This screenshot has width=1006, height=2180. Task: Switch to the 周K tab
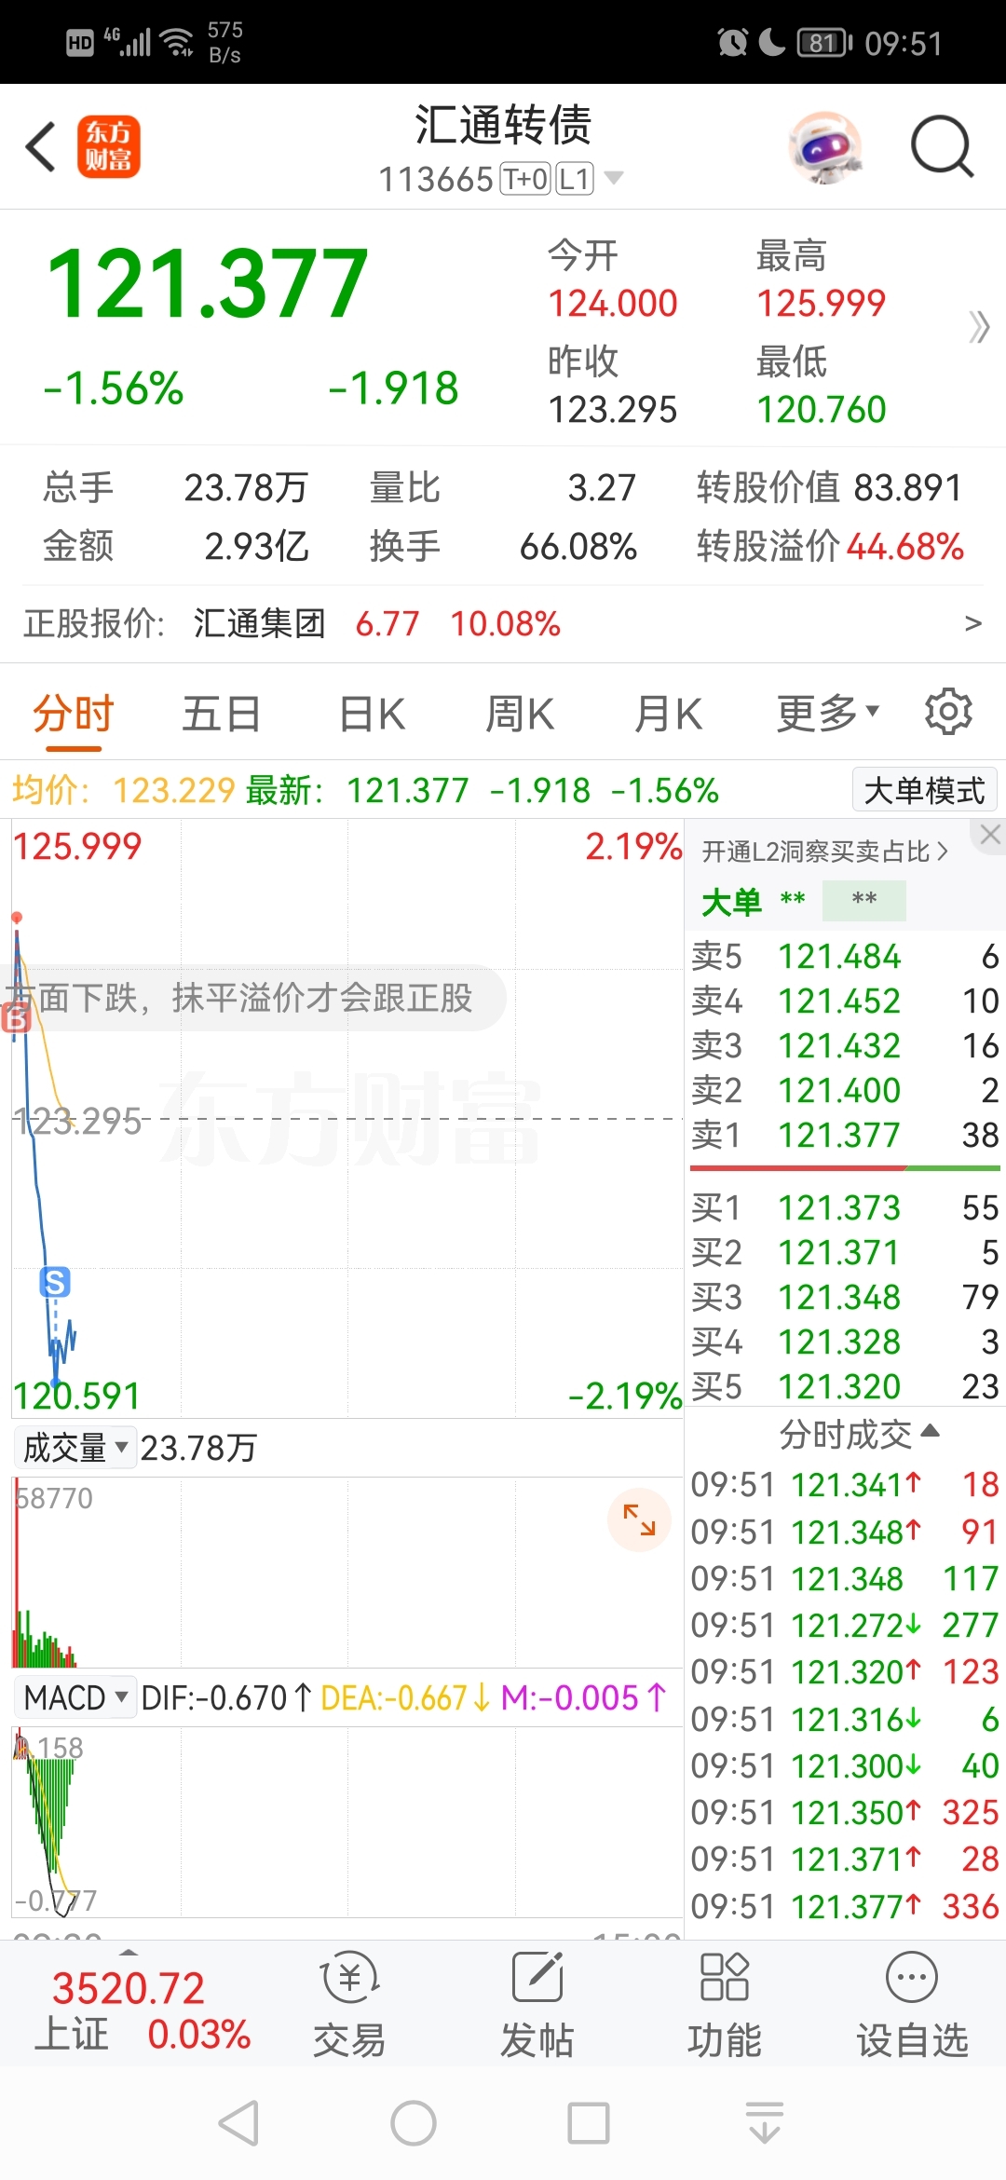coord(519,715)
